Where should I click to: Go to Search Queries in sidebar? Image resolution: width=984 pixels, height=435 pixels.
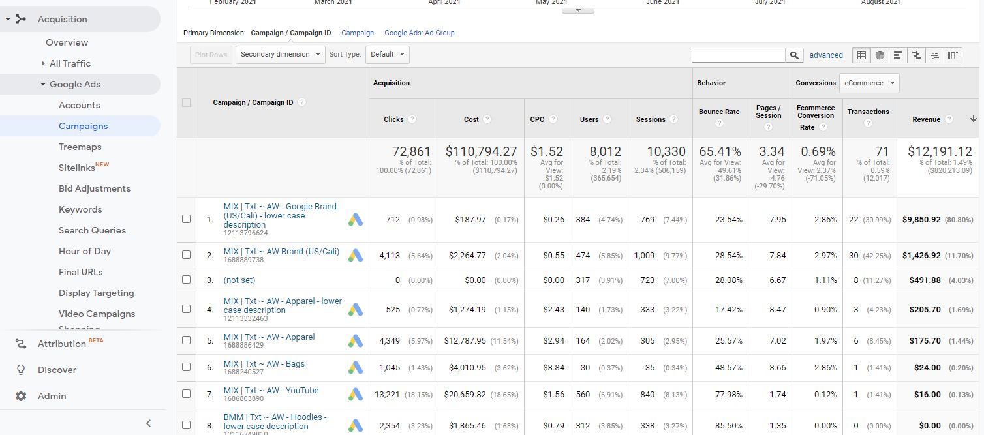click(92, 230)
